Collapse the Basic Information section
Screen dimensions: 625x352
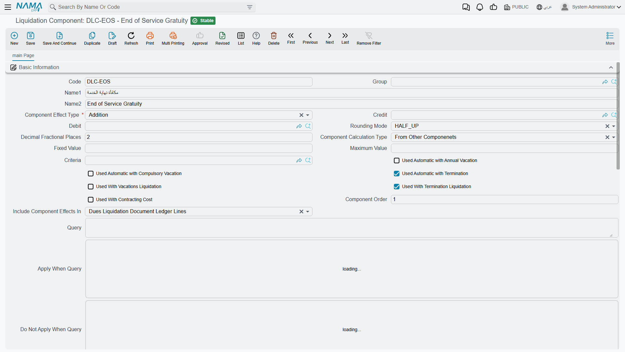point(611,67)
